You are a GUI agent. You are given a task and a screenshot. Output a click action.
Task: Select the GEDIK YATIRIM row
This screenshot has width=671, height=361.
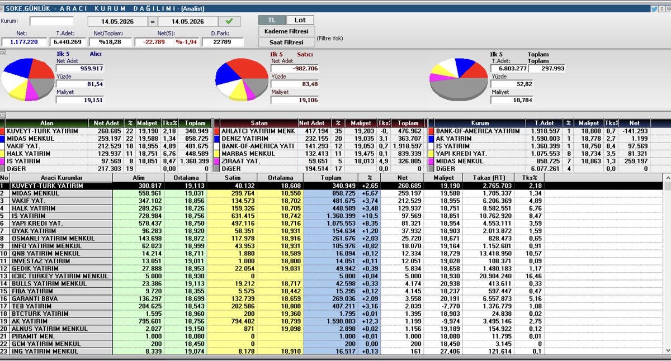[x=330, y=268]
